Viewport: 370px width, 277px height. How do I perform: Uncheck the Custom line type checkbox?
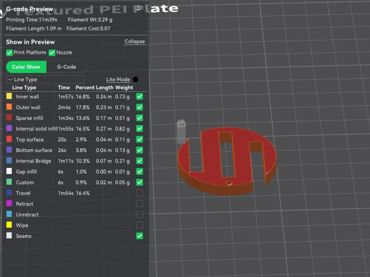[x=140, y=183]
